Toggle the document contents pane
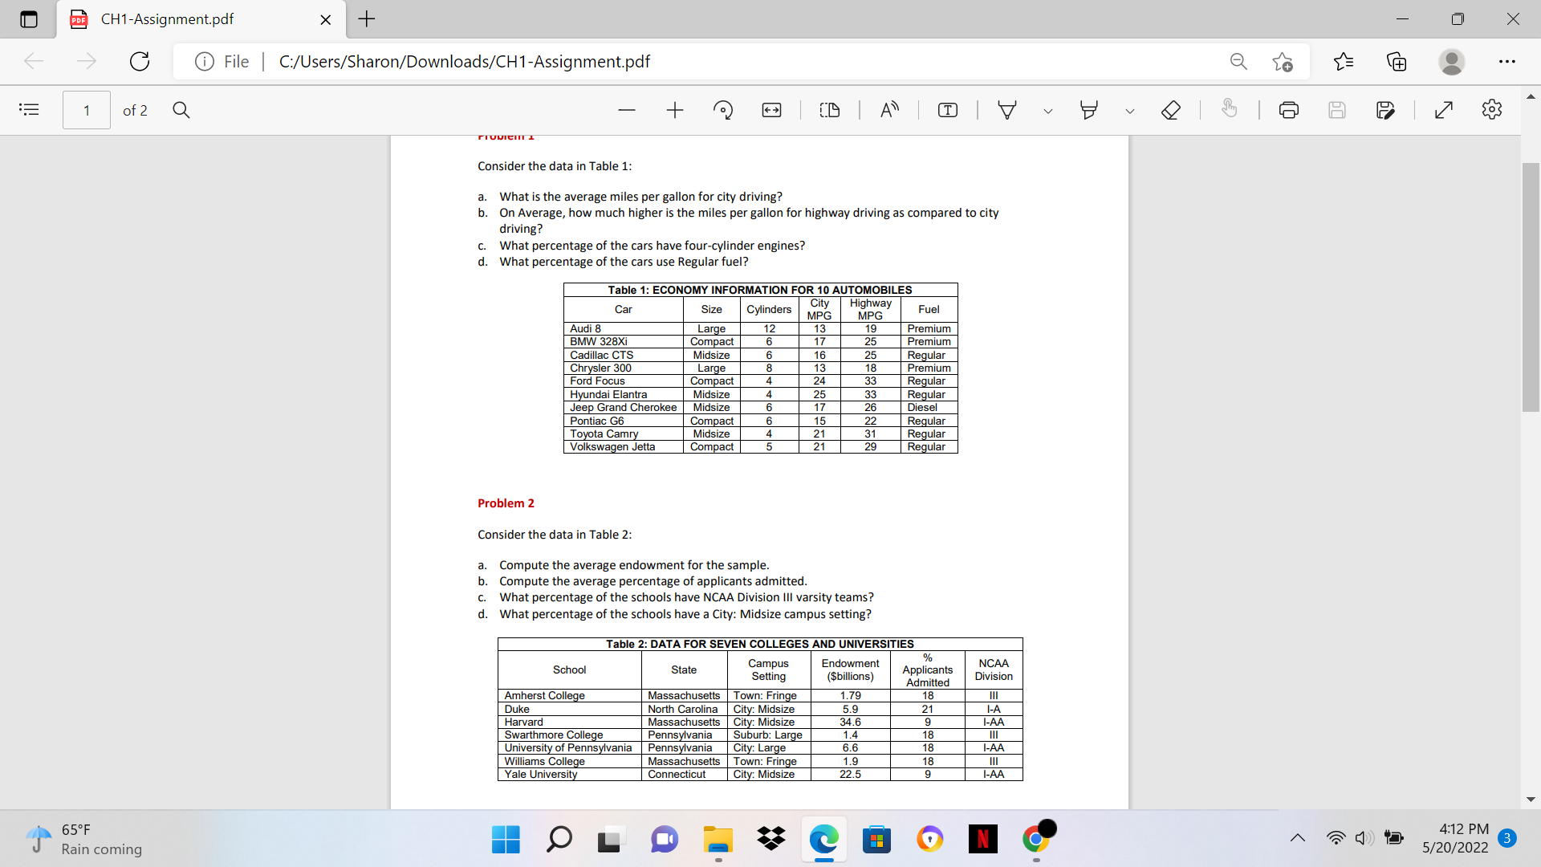This screenshot has height=867, width=1541. [29, 110]
